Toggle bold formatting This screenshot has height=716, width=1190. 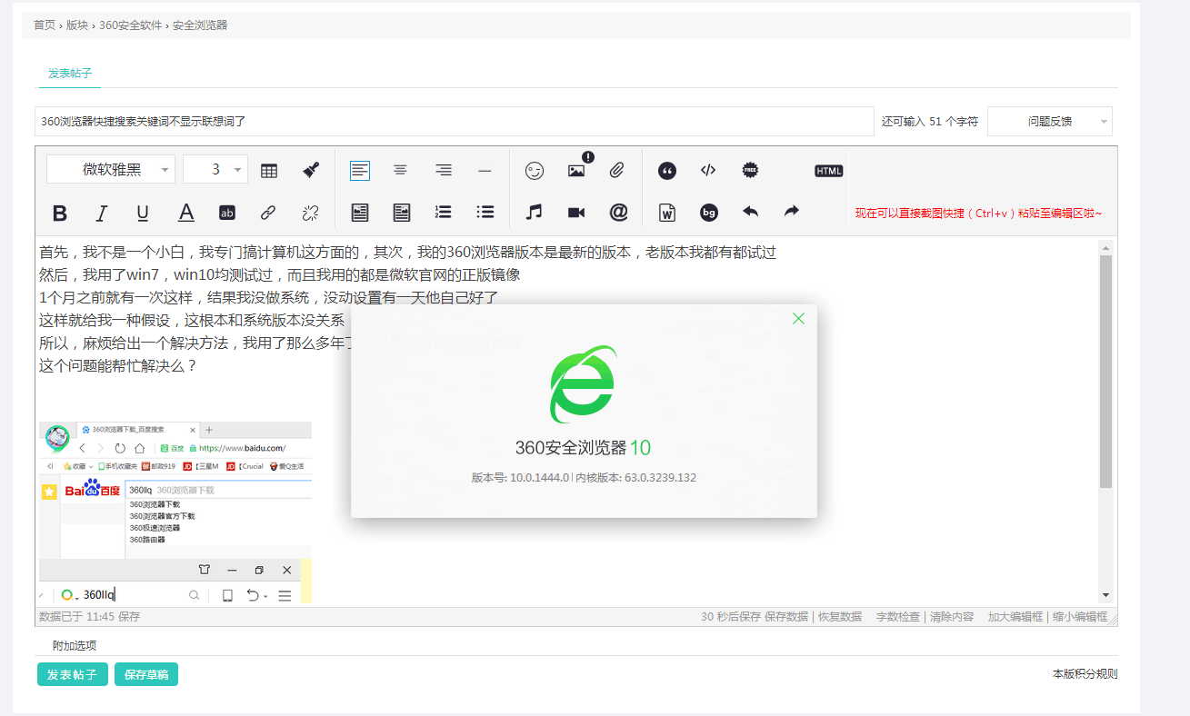(x=60, y=213)
